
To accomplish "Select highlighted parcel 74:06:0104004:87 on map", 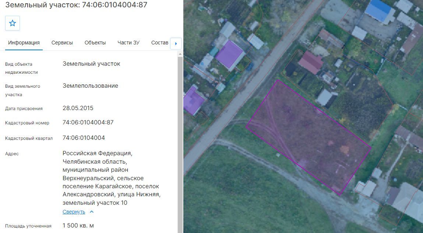I will (x=309, y=137).
